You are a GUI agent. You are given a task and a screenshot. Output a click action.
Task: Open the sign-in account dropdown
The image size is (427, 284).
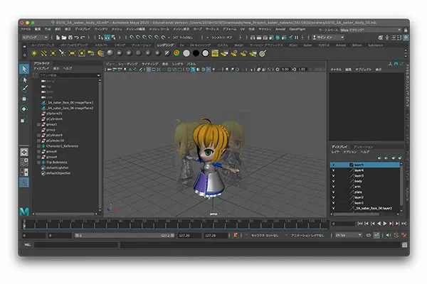(328, 37)
